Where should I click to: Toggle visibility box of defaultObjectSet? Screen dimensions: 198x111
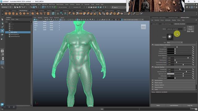[10, 36]
